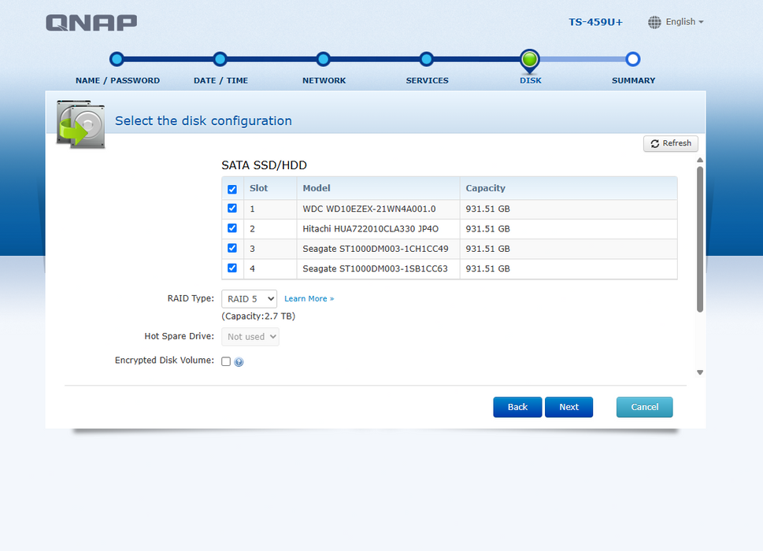
Task: Click the Cancel button
Action: pos(644,407)
